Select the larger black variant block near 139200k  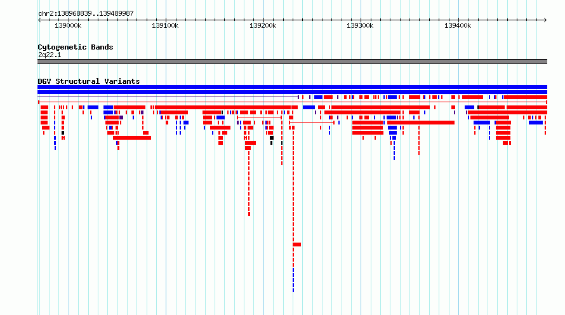pyautogui.click(x=272, y=138)
